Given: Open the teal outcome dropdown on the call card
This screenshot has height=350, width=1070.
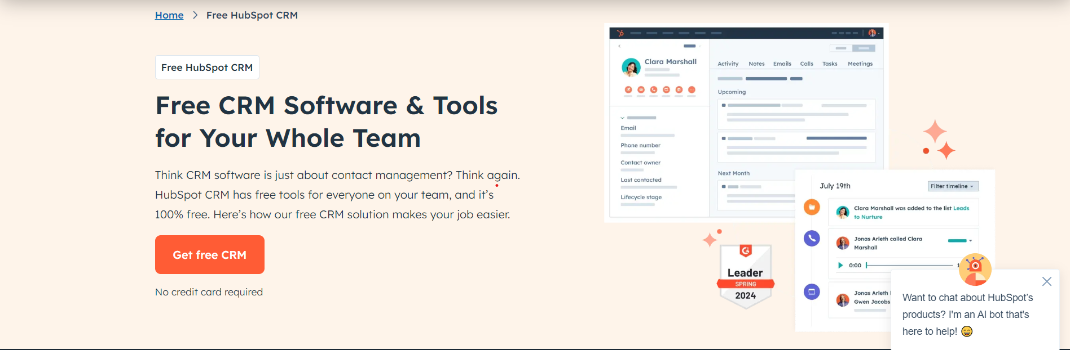Looking at the screenshot, I should (960, 241).
